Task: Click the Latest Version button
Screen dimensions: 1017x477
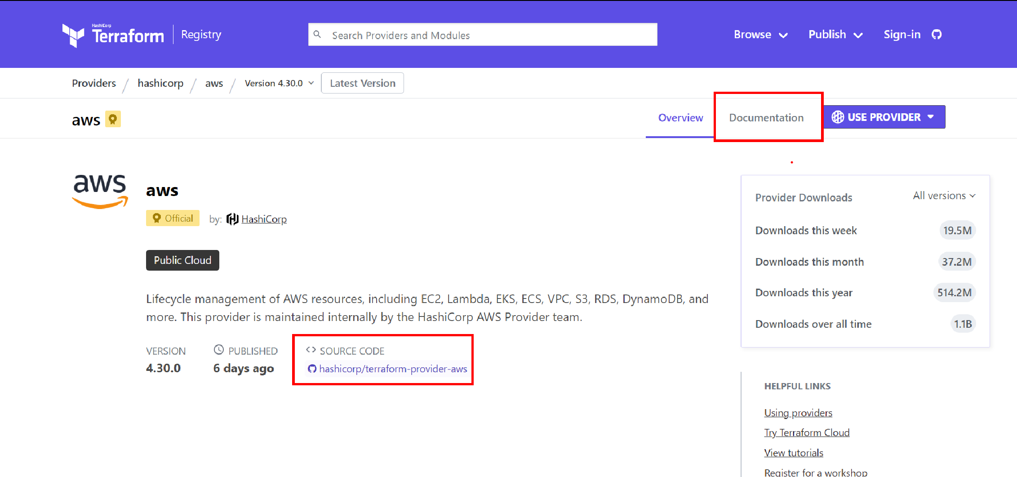Action: pos(363,83)
